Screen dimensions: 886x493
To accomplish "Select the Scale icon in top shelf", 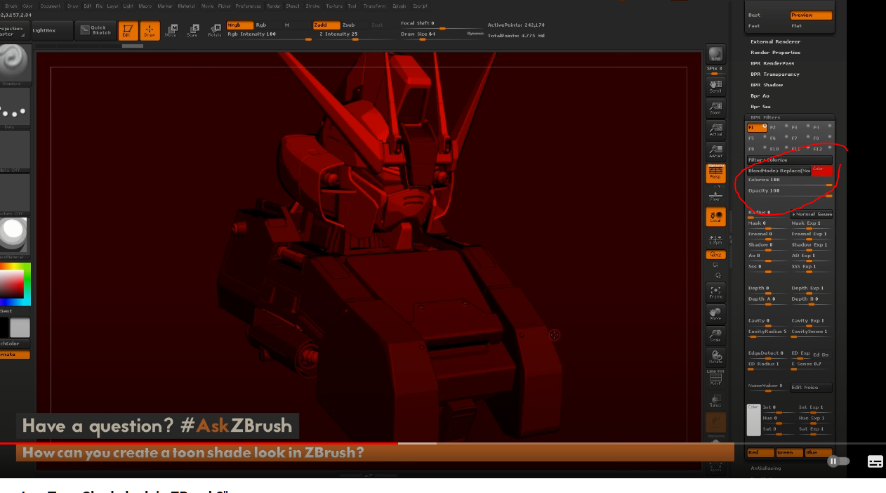I will click(x=192, y=30).
